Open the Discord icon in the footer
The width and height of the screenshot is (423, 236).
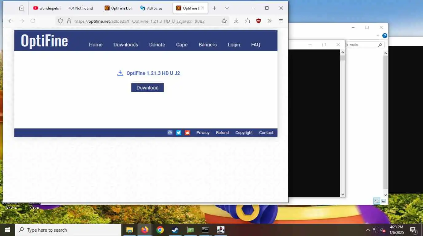pos(170,133)
